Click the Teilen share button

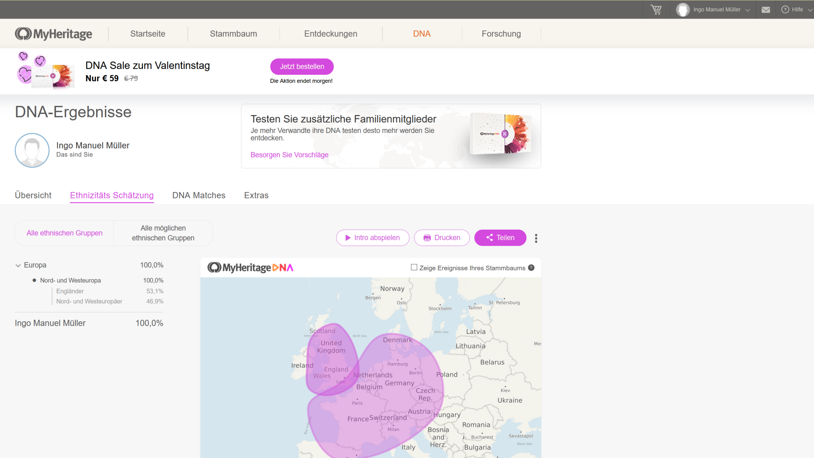[500, 238]
